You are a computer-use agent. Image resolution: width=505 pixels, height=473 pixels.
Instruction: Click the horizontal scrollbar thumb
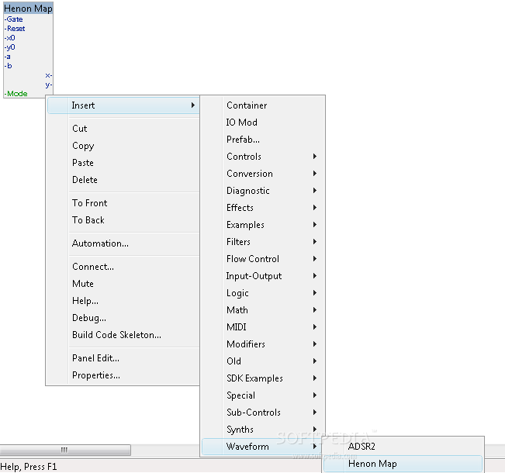point(64,451)
